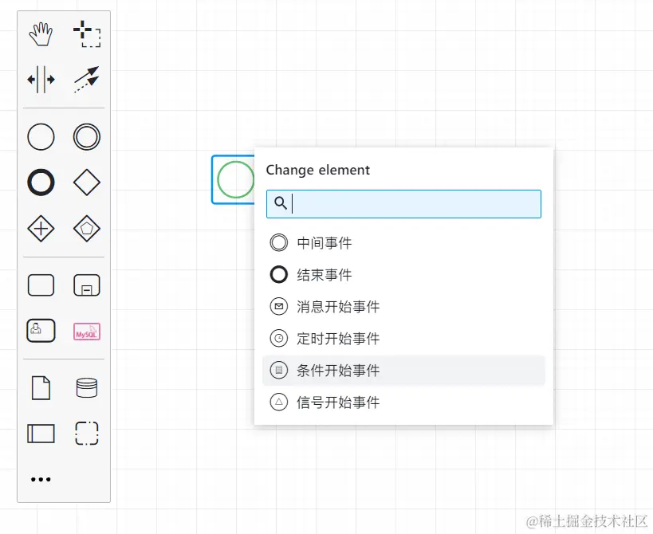
Task: Choose the data object document shape
Action: point(41,387)
